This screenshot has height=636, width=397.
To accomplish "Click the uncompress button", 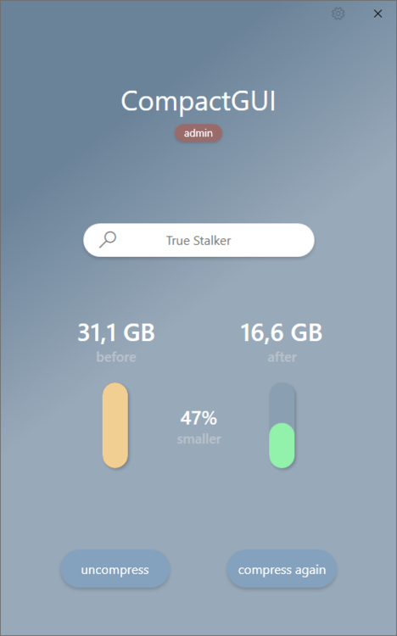I will coord(115,569).
